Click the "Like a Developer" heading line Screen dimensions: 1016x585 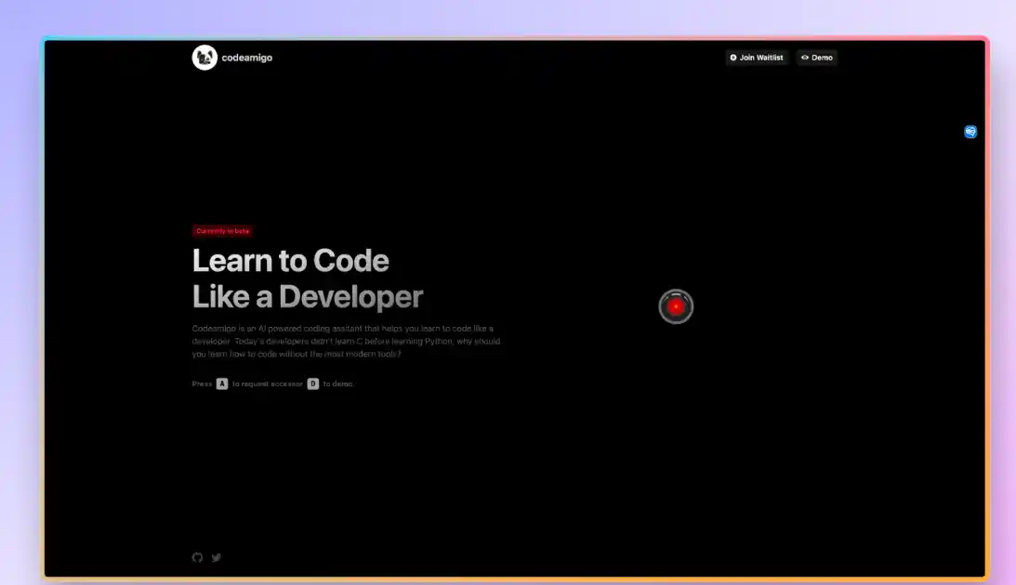[307, 297]
